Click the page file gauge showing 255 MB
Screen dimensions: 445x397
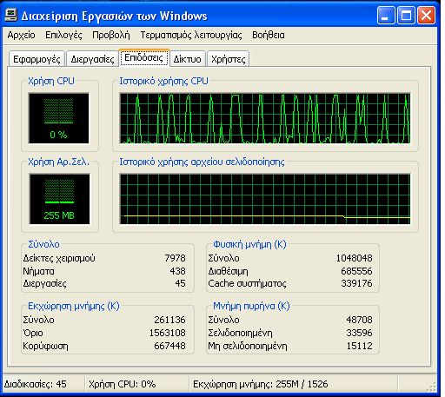(59, 199)
